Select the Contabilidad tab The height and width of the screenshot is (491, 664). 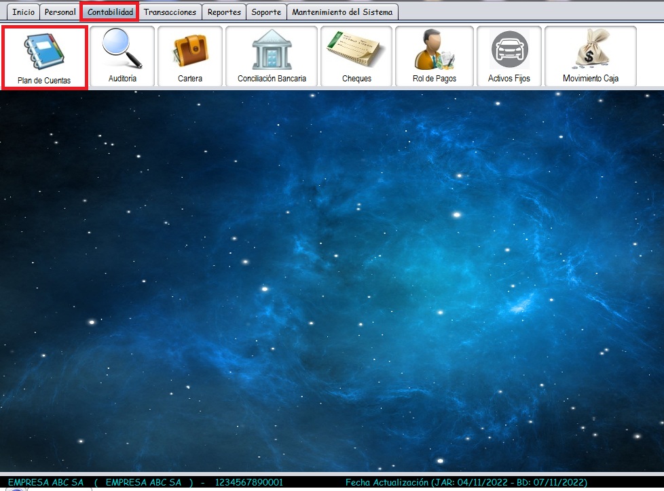click(110, 12)
